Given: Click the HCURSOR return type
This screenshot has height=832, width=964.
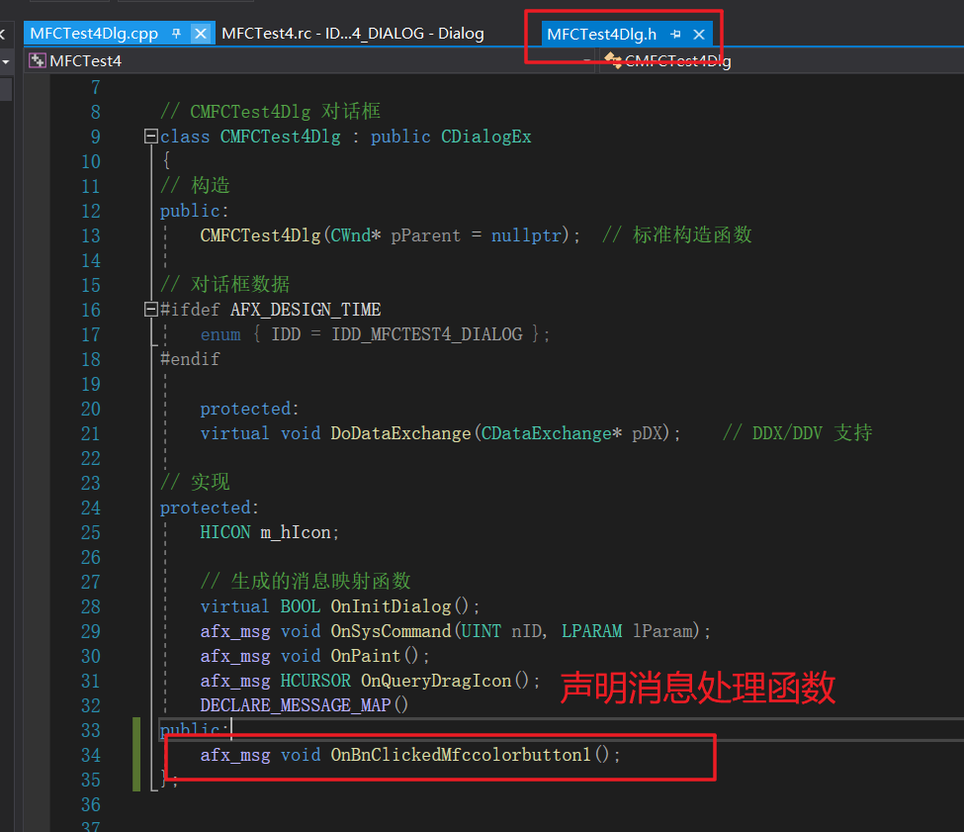Looking at the screenshot, I should coord(315,680).
